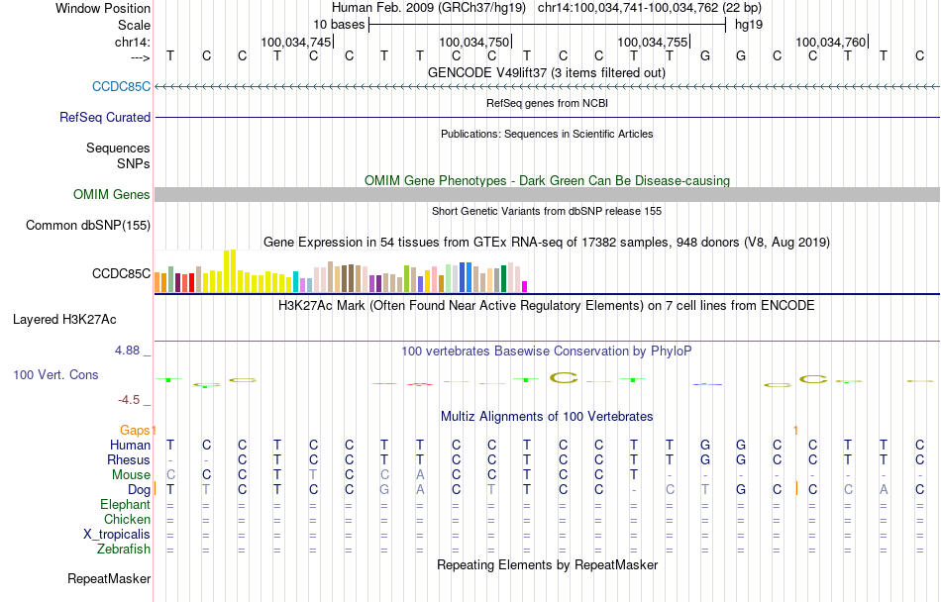
Task: Click the -4.5 lower scale value
Action: (x=129, y=400)
